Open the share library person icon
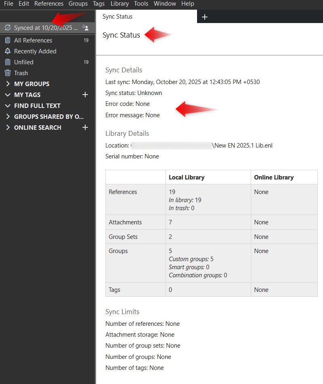This screenshot has width=323, height=384. point(85,28)
